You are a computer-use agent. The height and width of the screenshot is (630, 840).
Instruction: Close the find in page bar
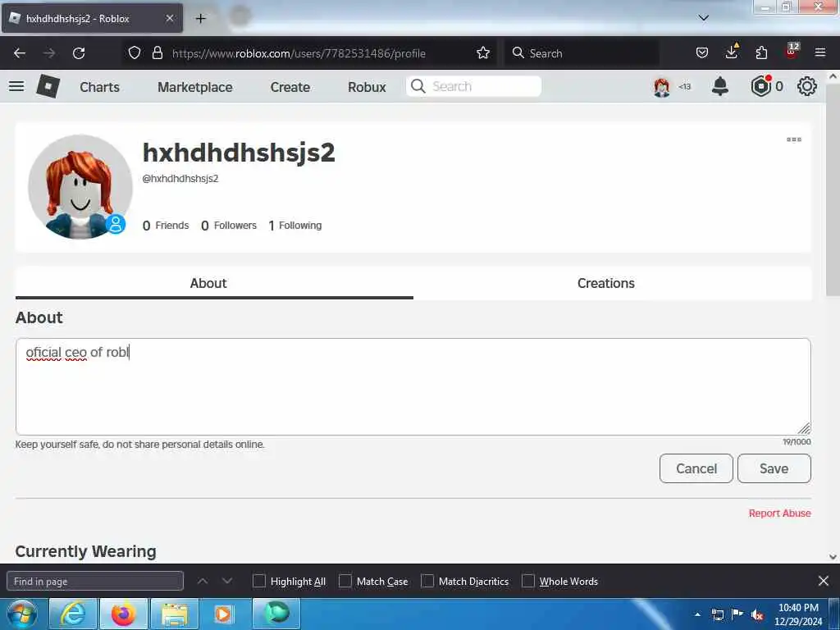coord(824,581)
